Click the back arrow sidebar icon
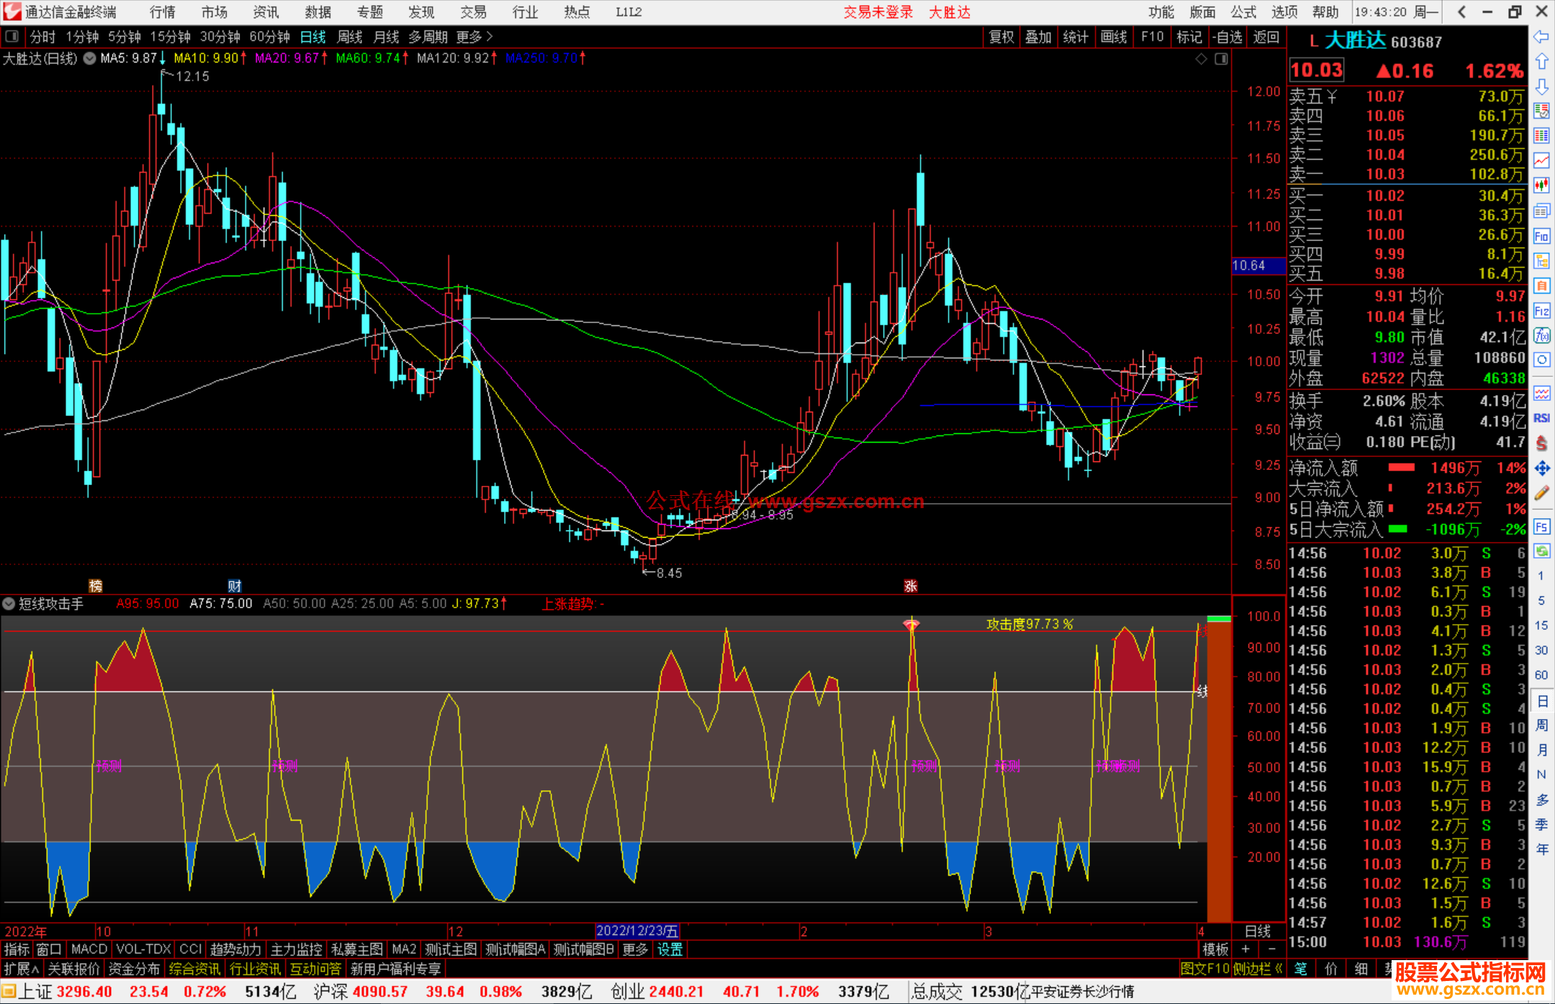1555x1004 pixels. 1541,37
